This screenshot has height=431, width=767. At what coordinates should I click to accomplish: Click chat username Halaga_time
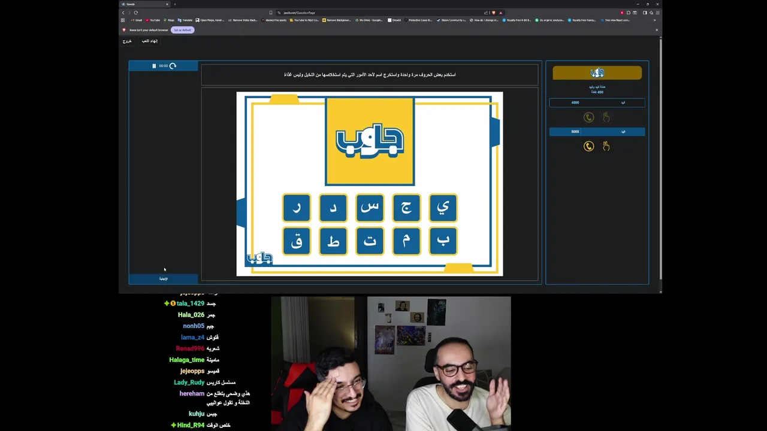(x=187, y=360)
